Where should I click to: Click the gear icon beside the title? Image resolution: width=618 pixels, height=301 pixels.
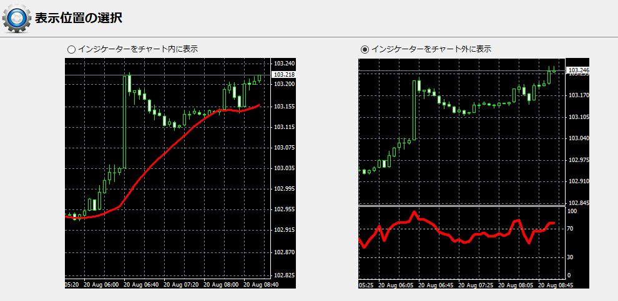click(x=17, y=18)
